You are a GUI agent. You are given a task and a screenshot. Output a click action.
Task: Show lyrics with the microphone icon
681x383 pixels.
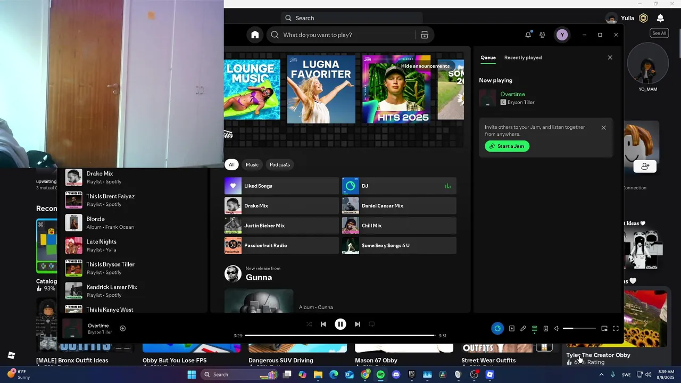click(x=523, y=328)
